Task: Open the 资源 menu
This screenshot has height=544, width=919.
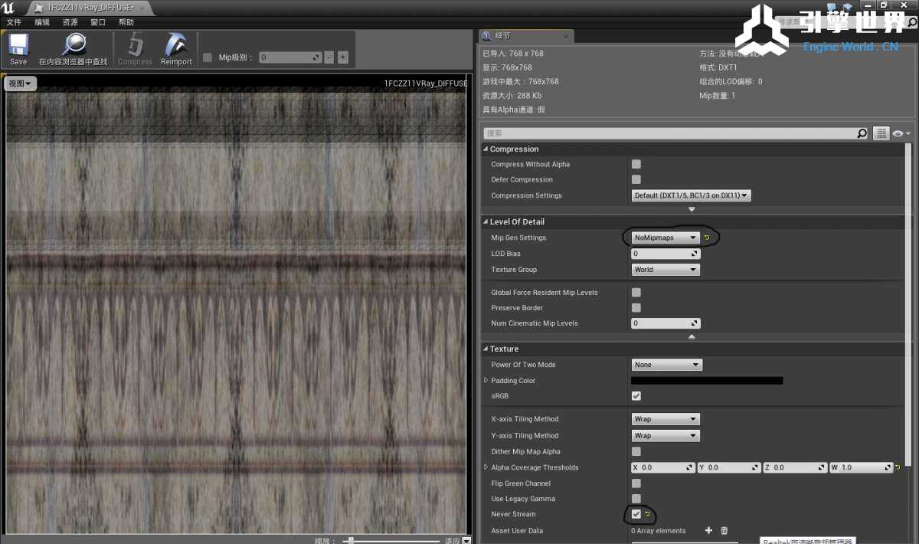Action: 70,23
